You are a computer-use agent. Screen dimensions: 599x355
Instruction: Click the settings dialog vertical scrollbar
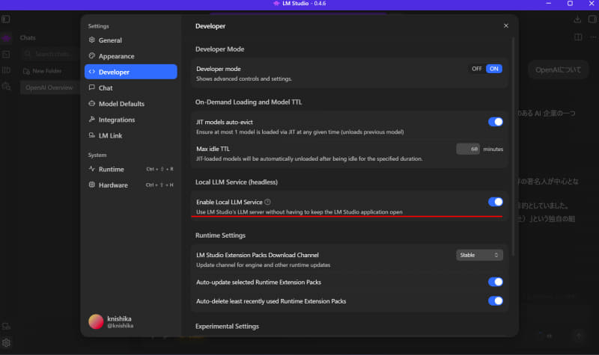click(514, 146)
